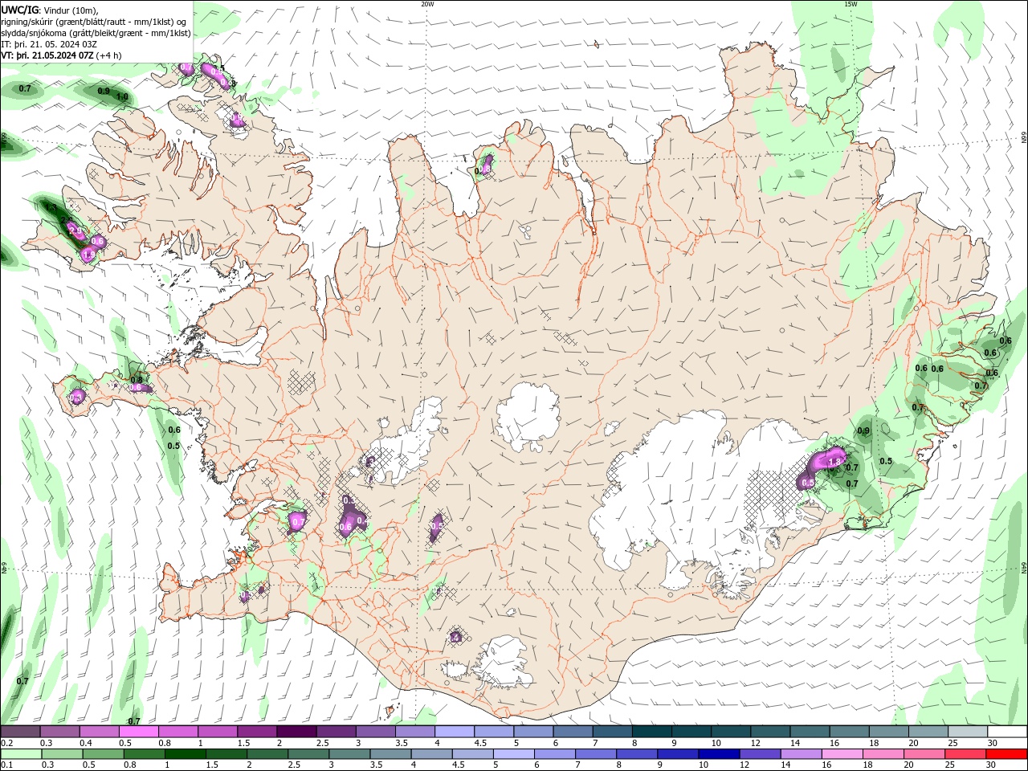Click the 1.8 precipitation value on the map

tap(834, 462)
